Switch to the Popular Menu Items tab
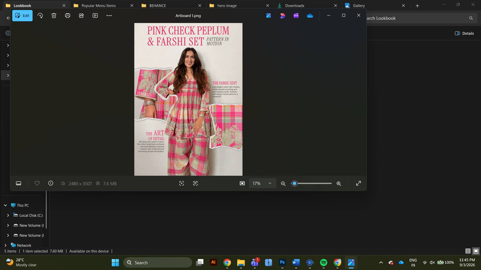The width and height of the screenshot is (481, 270). [x=98, y=5]
